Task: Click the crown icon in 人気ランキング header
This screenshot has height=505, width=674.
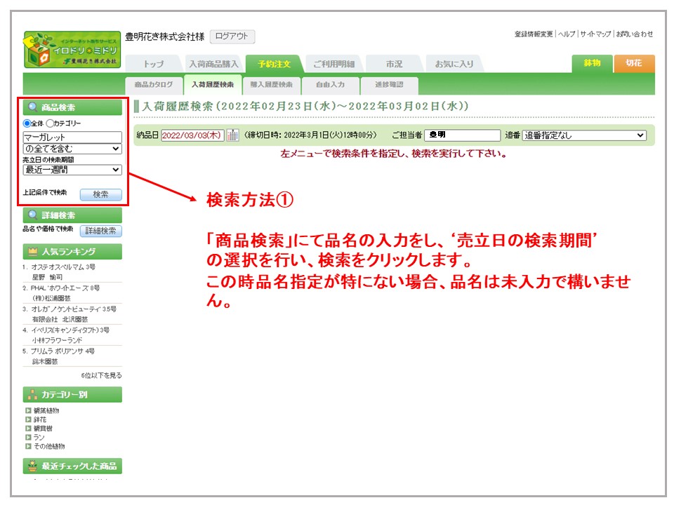Action: click(x=32, y=251)
